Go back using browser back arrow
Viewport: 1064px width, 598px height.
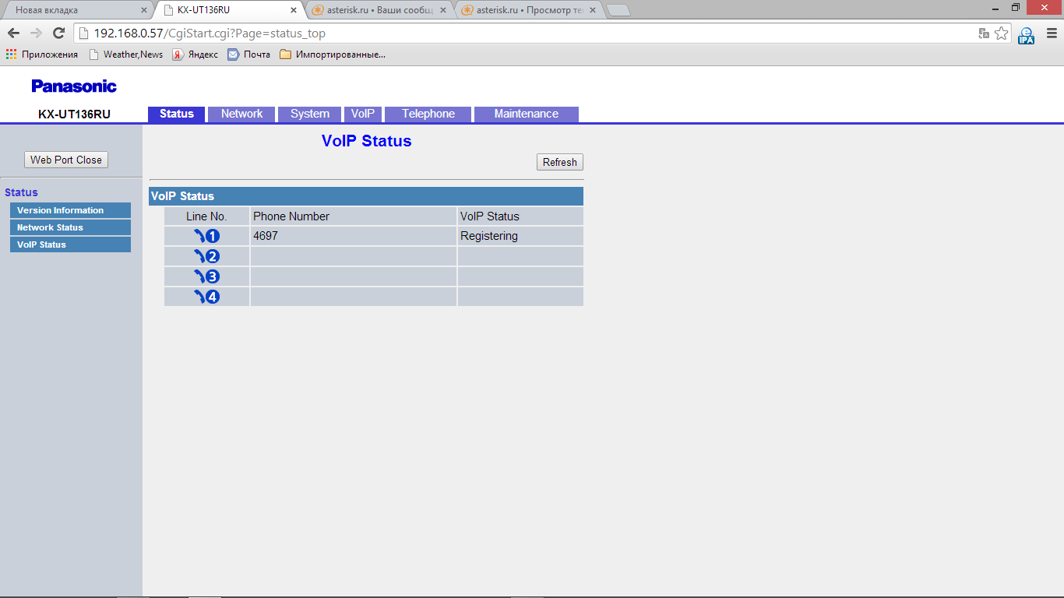click(13, 33)
